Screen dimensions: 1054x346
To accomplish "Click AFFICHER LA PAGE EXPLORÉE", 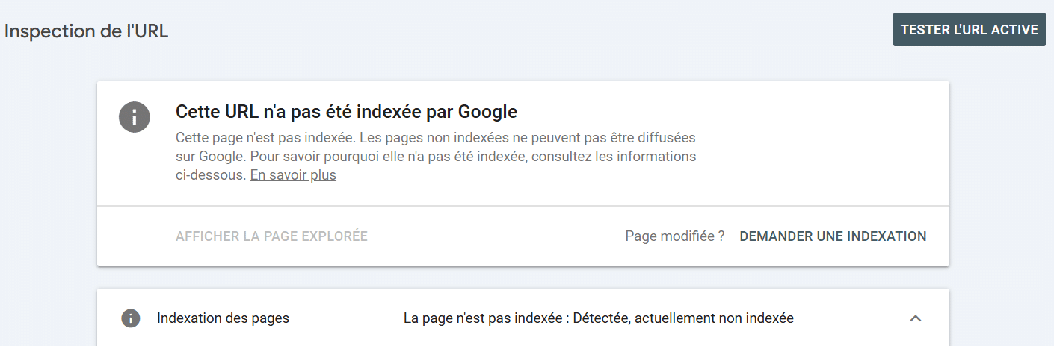I will point(271,236).
